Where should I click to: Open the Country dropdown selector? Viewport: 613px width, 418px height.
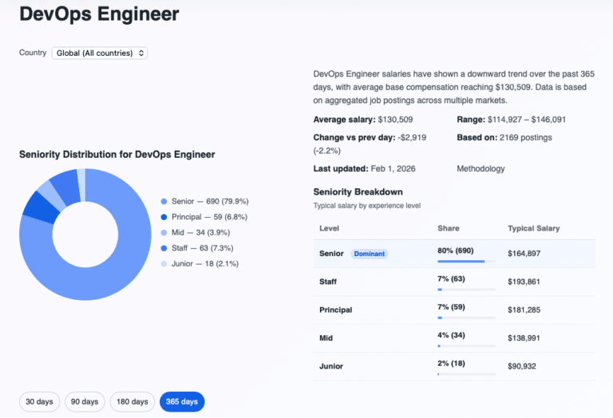(100, 53)
